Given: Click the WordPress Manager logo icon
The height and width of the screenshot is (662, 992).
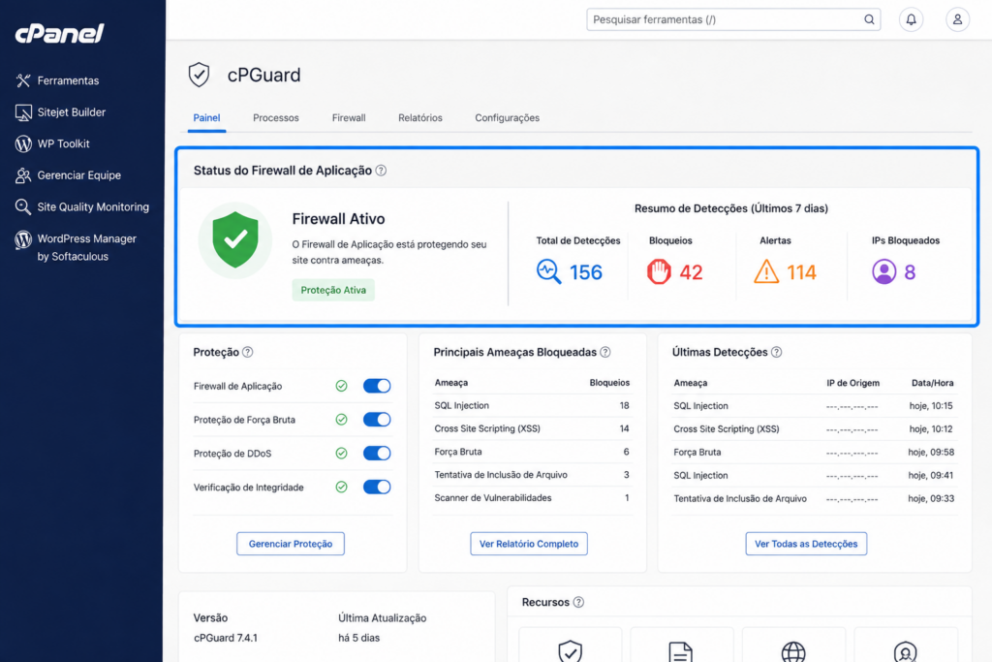Looking at the screenshot, I should [23, 239].
